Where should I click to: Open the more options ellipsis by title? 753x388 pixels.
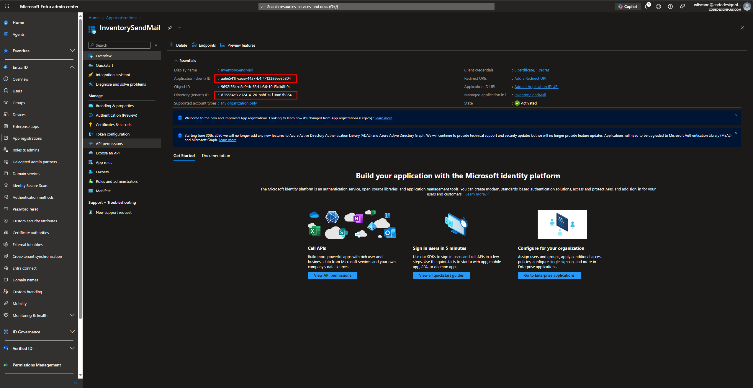pos(179,28)
